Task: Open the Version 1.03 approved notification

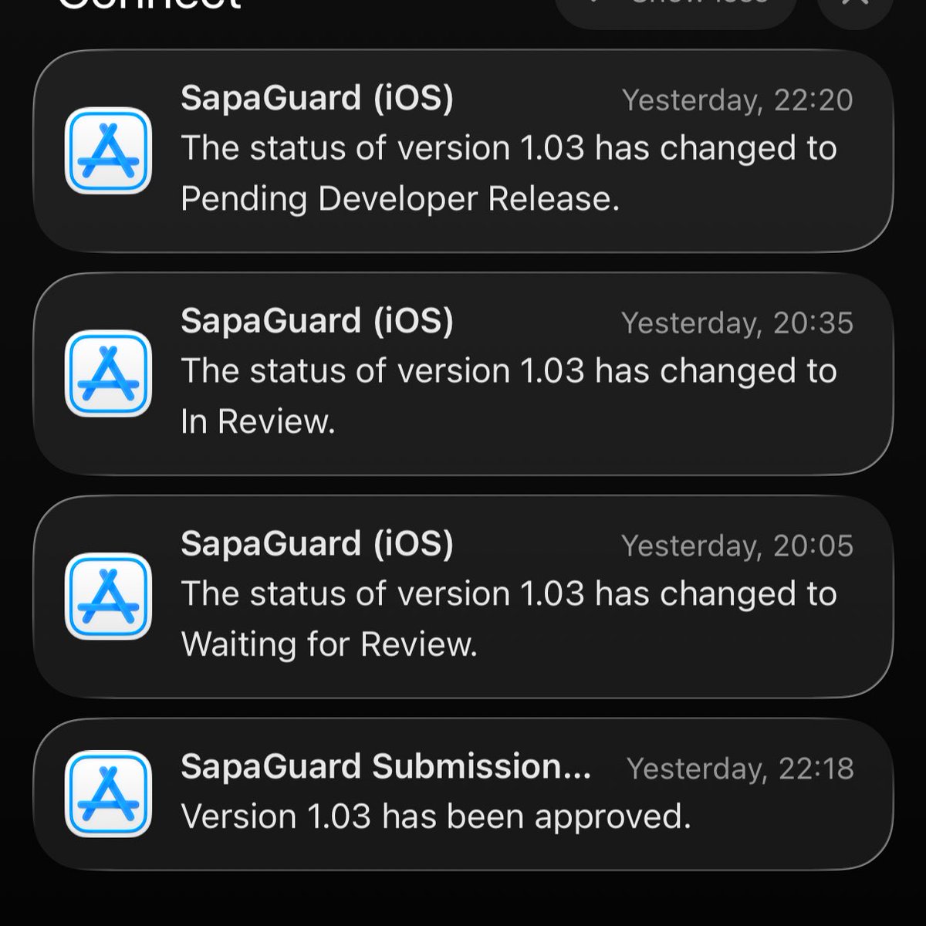Action: pyautogui.click(x=463, y=795)
